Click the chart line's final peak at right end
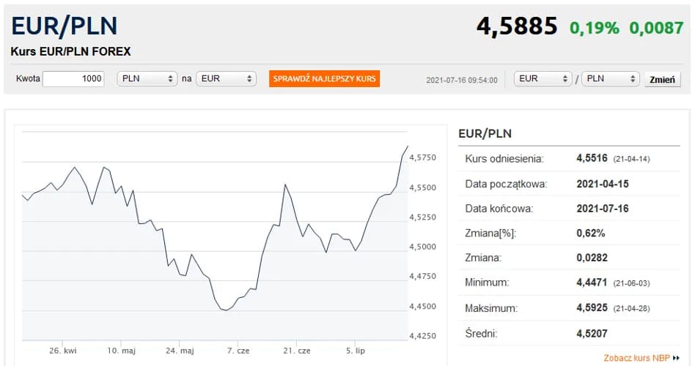 pos(408,146)
